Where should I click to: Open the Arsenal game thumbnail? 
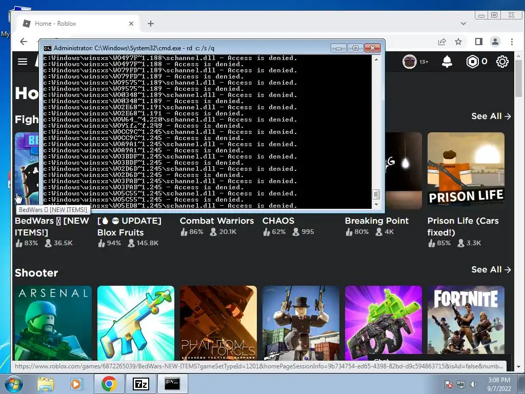tap(53, 323)
